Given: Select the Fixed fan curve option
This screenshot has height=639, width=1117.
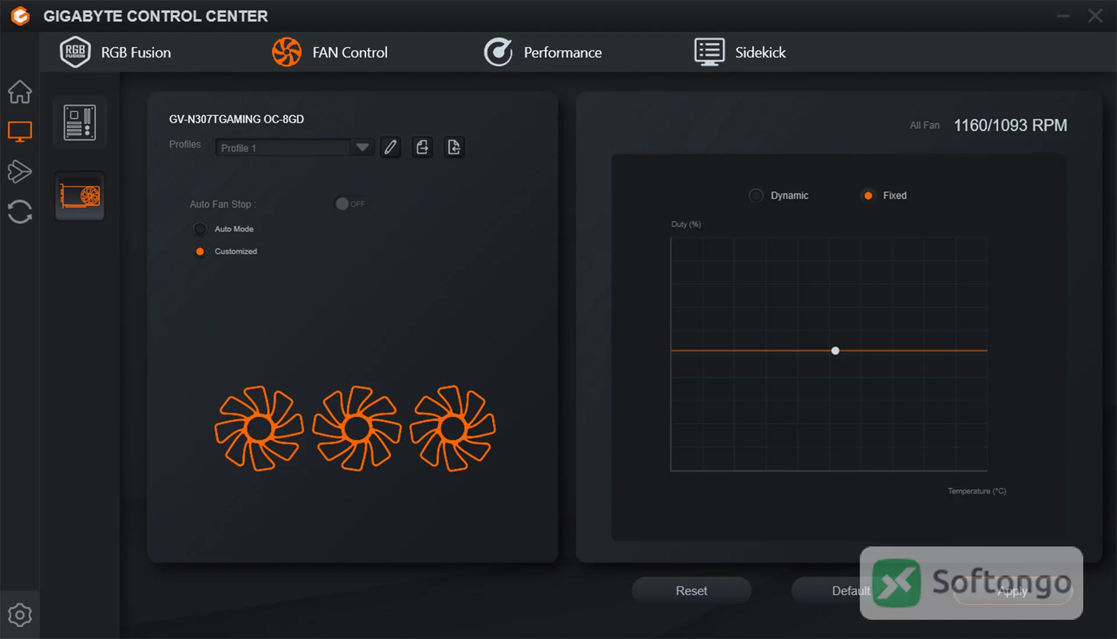Looking at the screenshot, I should click(x=868, y=196).
